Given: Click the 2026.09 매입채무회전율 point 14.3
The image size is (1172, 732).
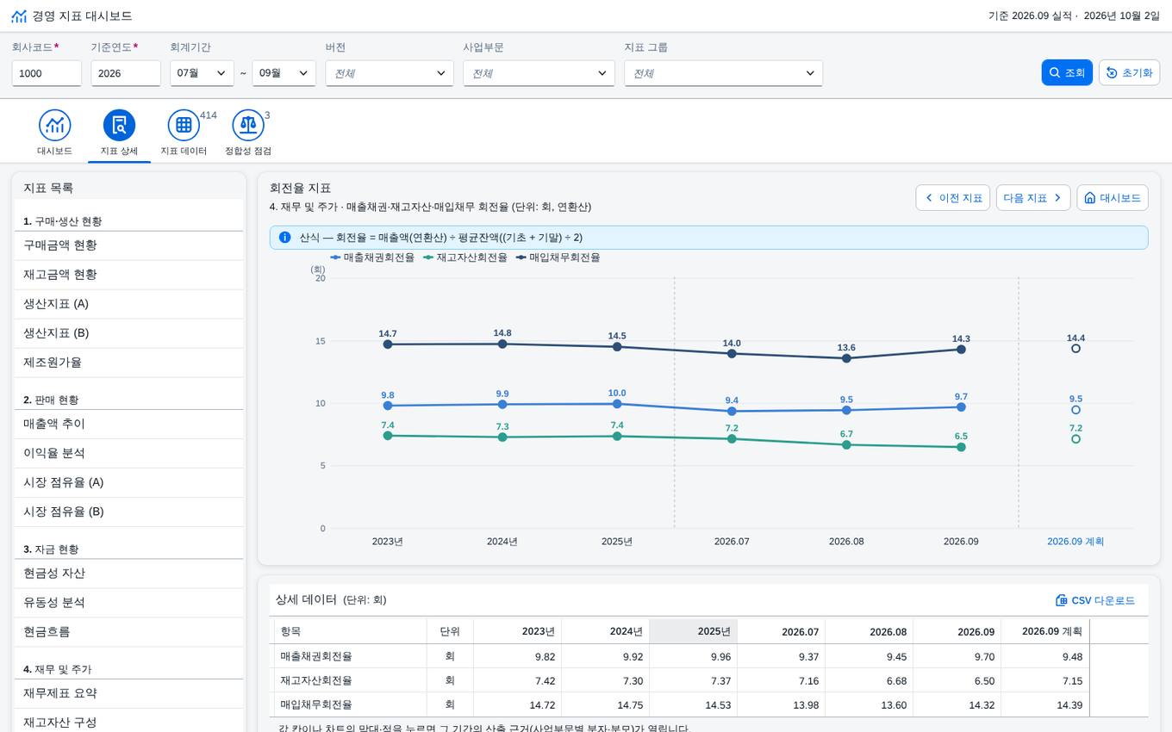Looking at the screenshot, I should 961,350.
